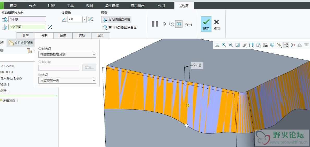The width and height of the screenshot is (310, 147).
Task: Switch to the 模型 ribbon tab
Action: tap(13, 6)
